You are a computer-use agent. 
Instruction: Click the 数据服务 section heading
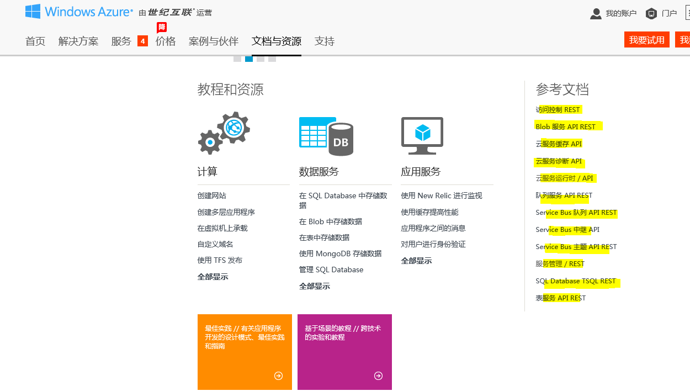pyautogui.click(x=319, y=172)
